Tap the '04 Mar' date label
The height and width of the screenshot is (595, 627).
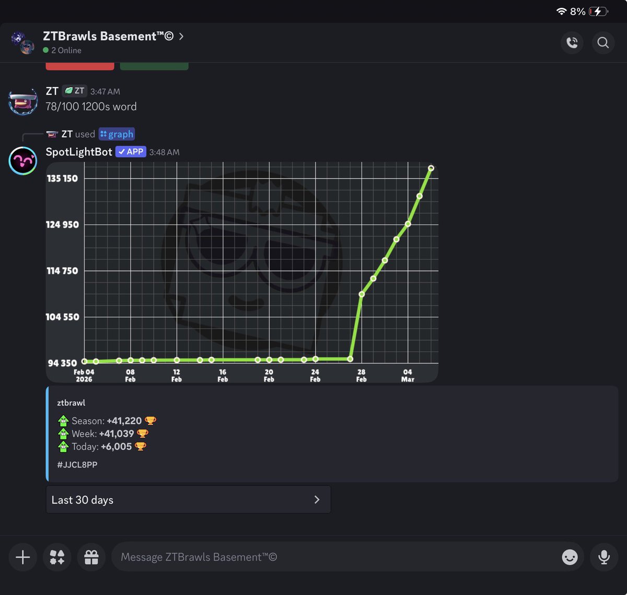coord(408,376)
